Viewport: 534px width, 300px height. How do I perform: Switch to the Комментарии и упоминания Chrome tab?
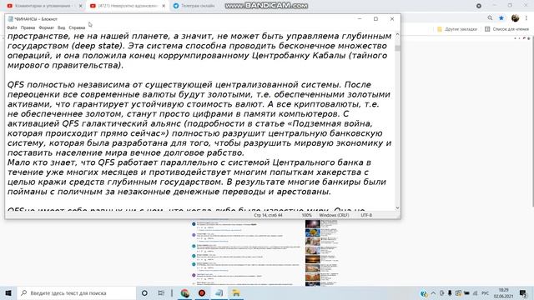click(x=43, y=6)
